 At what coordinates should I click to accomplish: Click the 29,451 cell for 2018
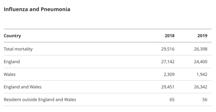pos(168,87)
